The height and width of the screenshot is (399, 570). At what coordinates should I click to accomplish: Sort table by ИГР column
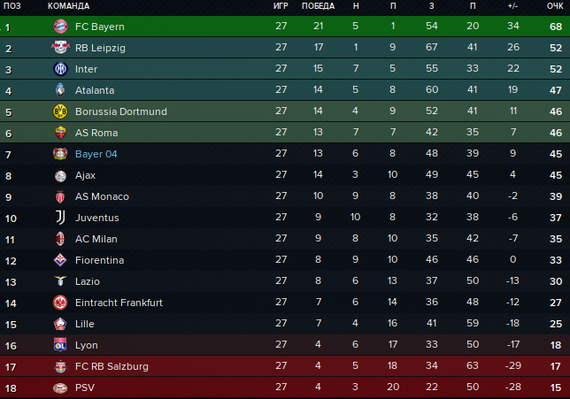click(281, 6)
